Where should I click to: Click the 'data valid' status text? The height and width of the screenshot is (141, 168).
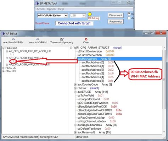pyautogui.click(x=82, y=137)
